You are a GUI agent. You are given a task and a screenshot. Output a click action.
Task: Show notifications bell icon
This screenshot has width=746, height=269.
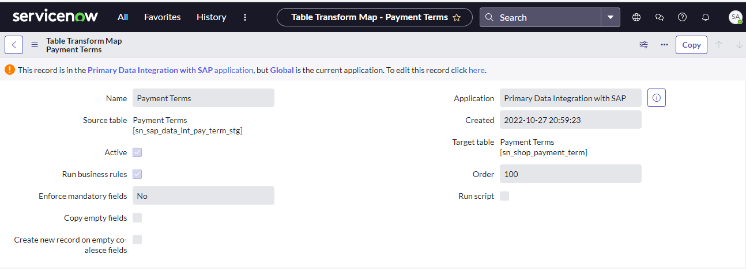pyautogui.click(x=706, y=17)
